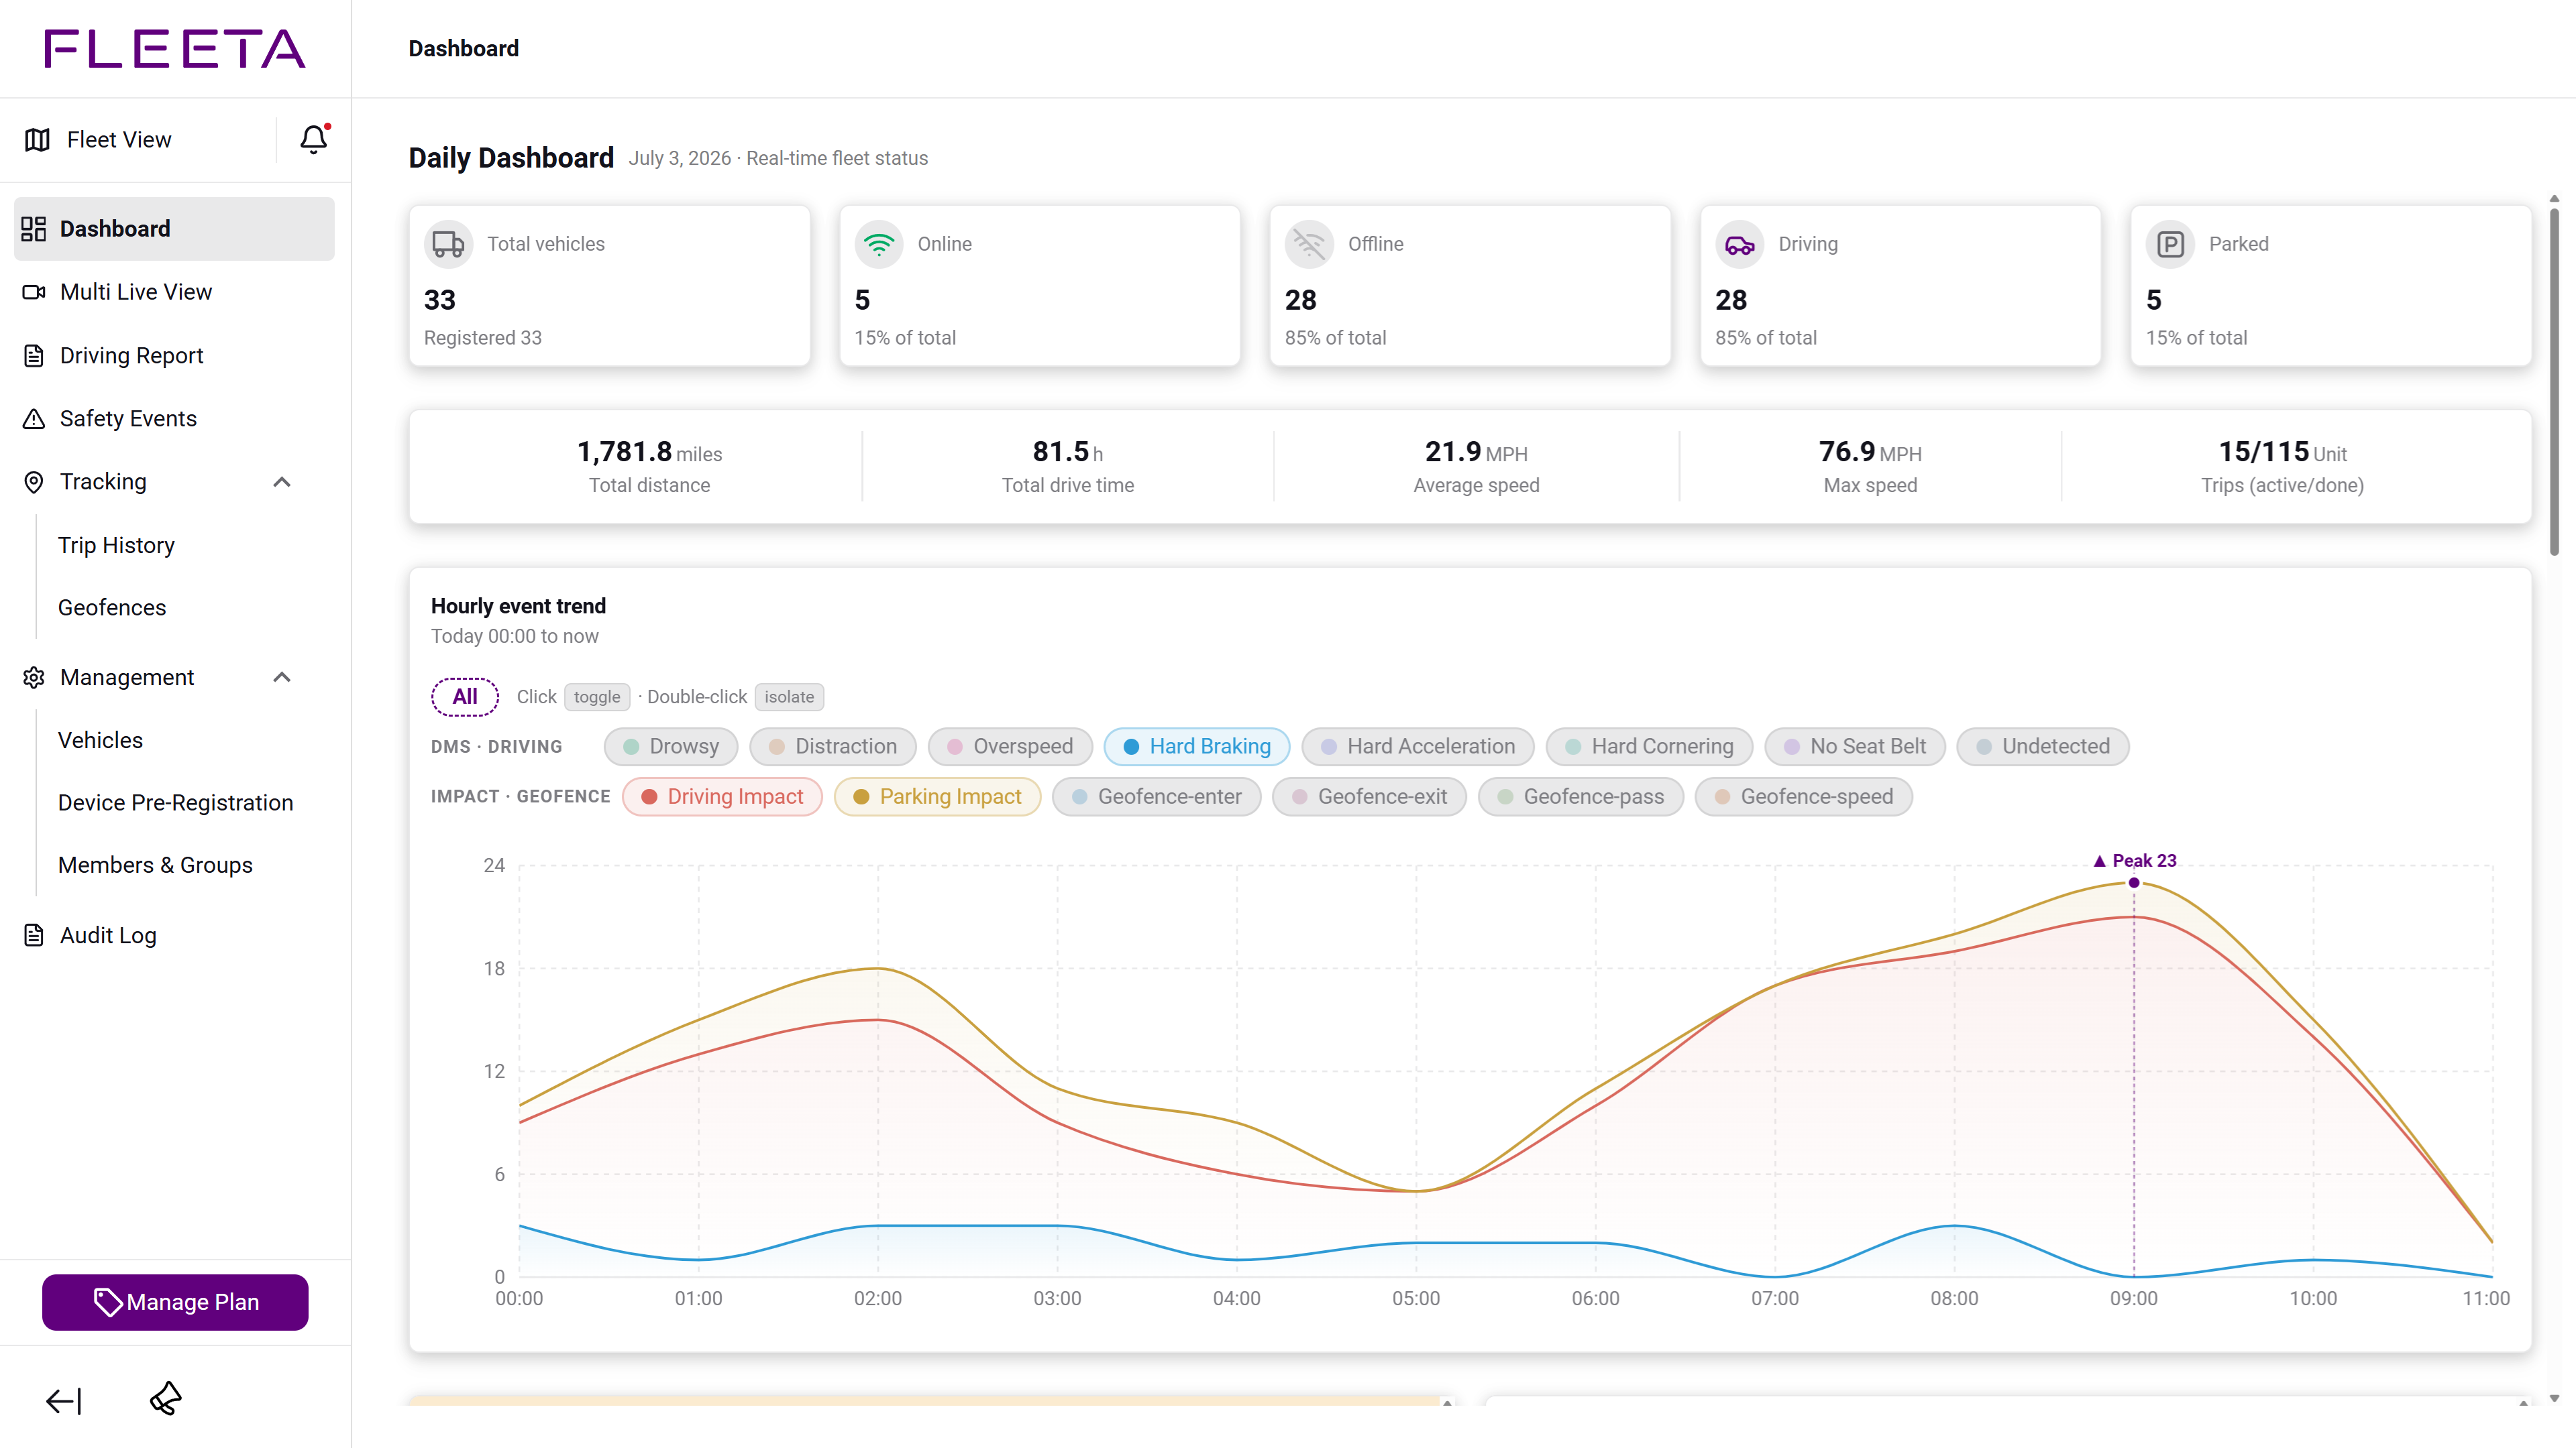Click the Management gear icon
Image resolution: width=2576 pixels, height=1448 pixels.
34,678
